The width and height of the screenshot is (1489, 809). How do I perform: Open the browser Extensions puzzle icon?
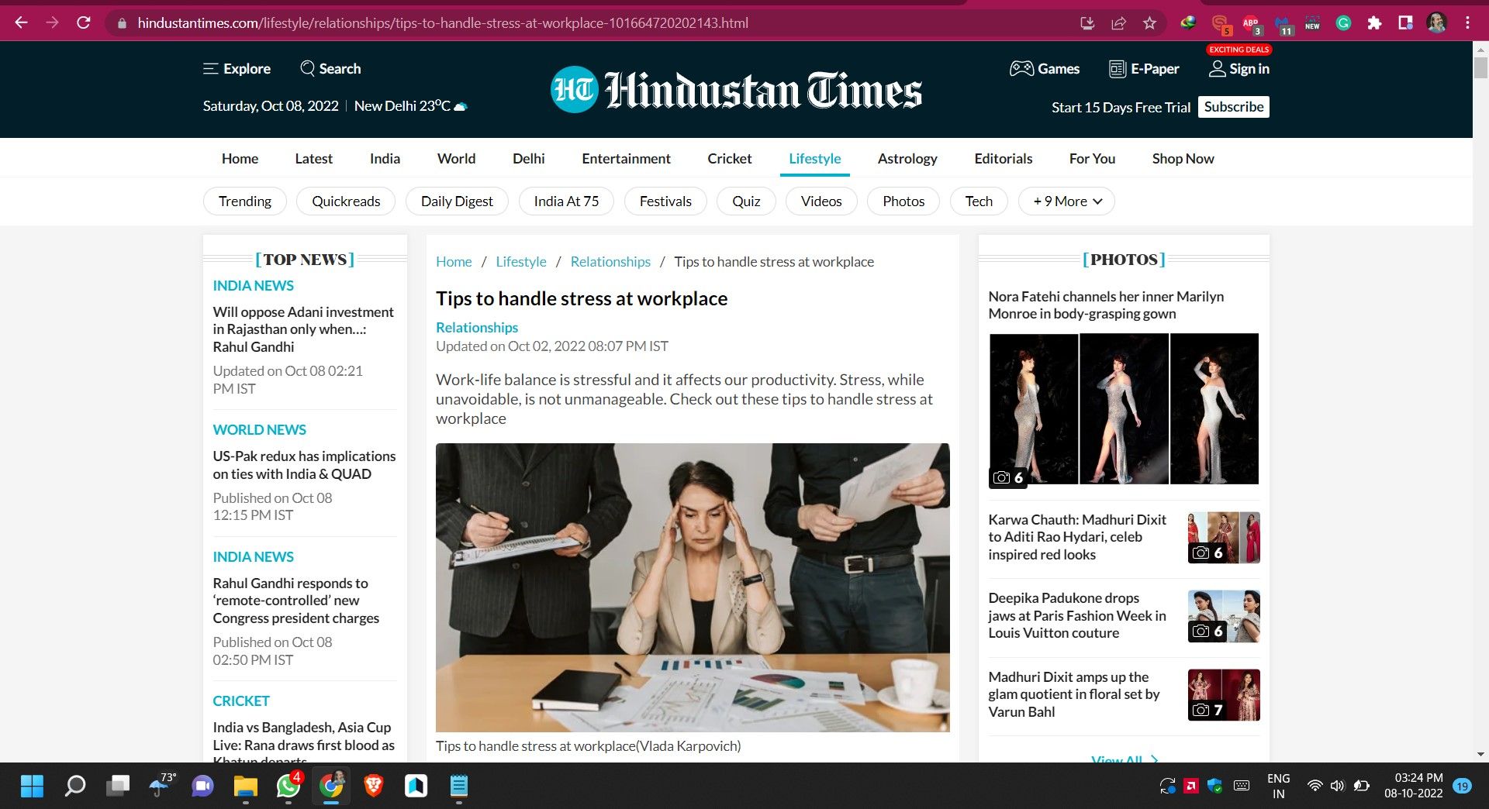pyautogui.click(x=1374, y=23)
